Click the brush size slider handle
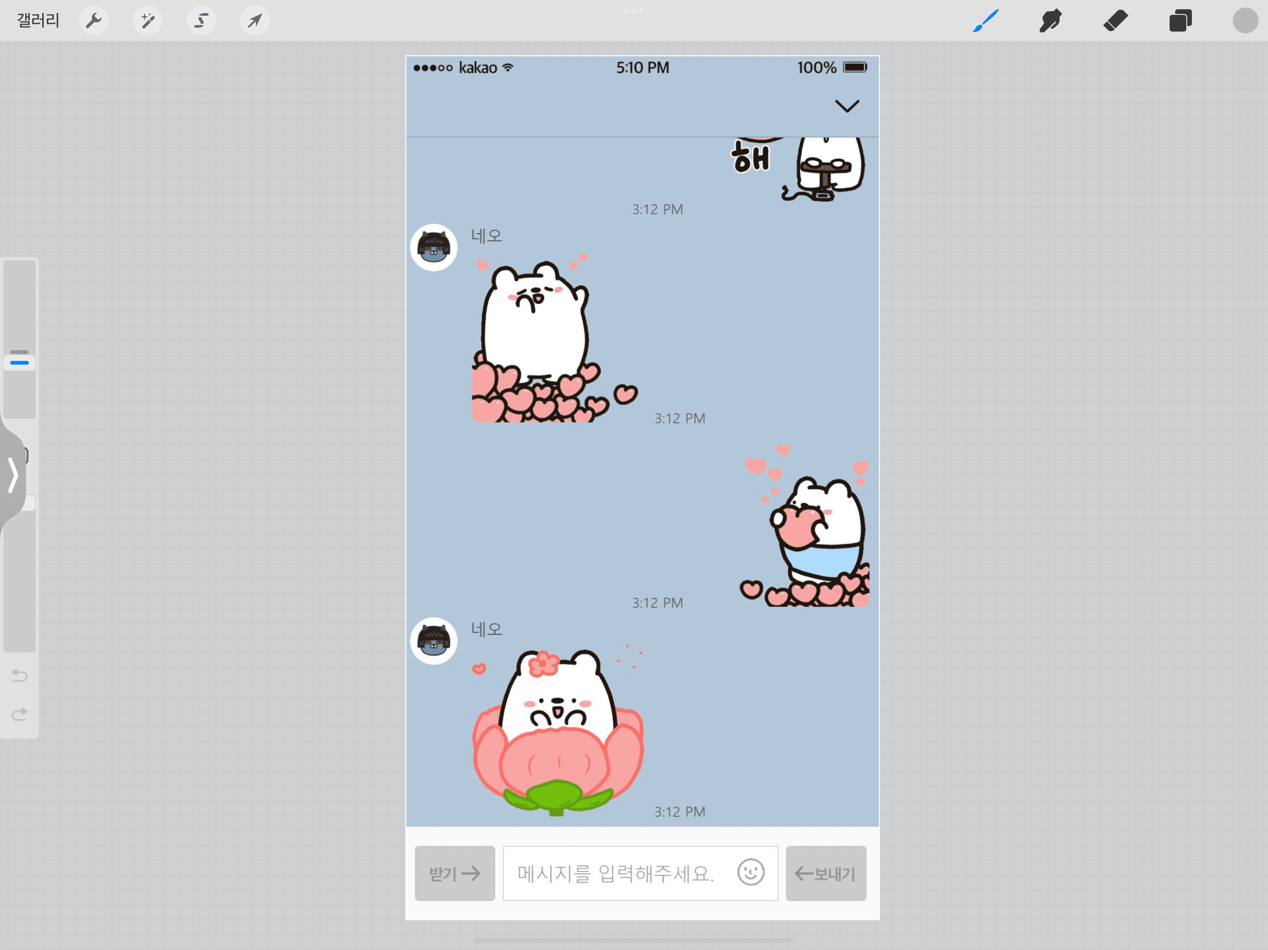 19,362
